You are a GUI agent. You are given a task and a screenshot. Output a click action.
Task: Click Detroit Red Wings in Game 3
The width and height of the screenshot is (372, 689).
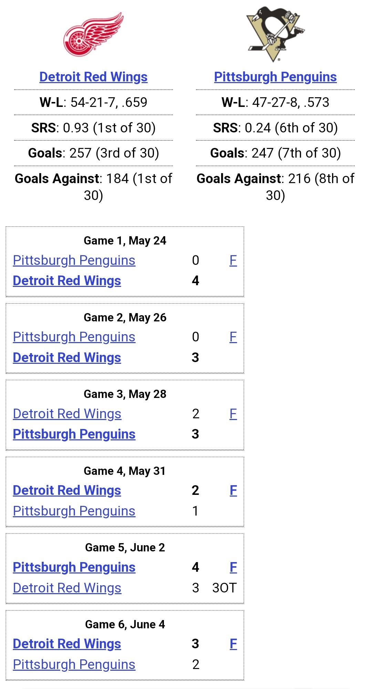67,414
